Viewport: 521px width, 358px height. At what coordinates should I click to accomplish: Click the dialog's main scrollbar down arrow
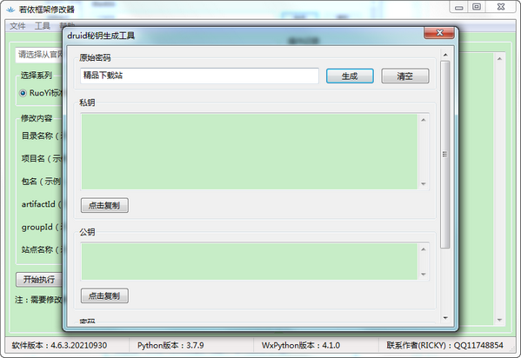[x=445, y=318]
